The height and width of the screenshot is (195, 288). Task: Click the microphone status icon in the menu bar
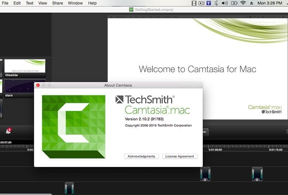click(x=216, y=3)
